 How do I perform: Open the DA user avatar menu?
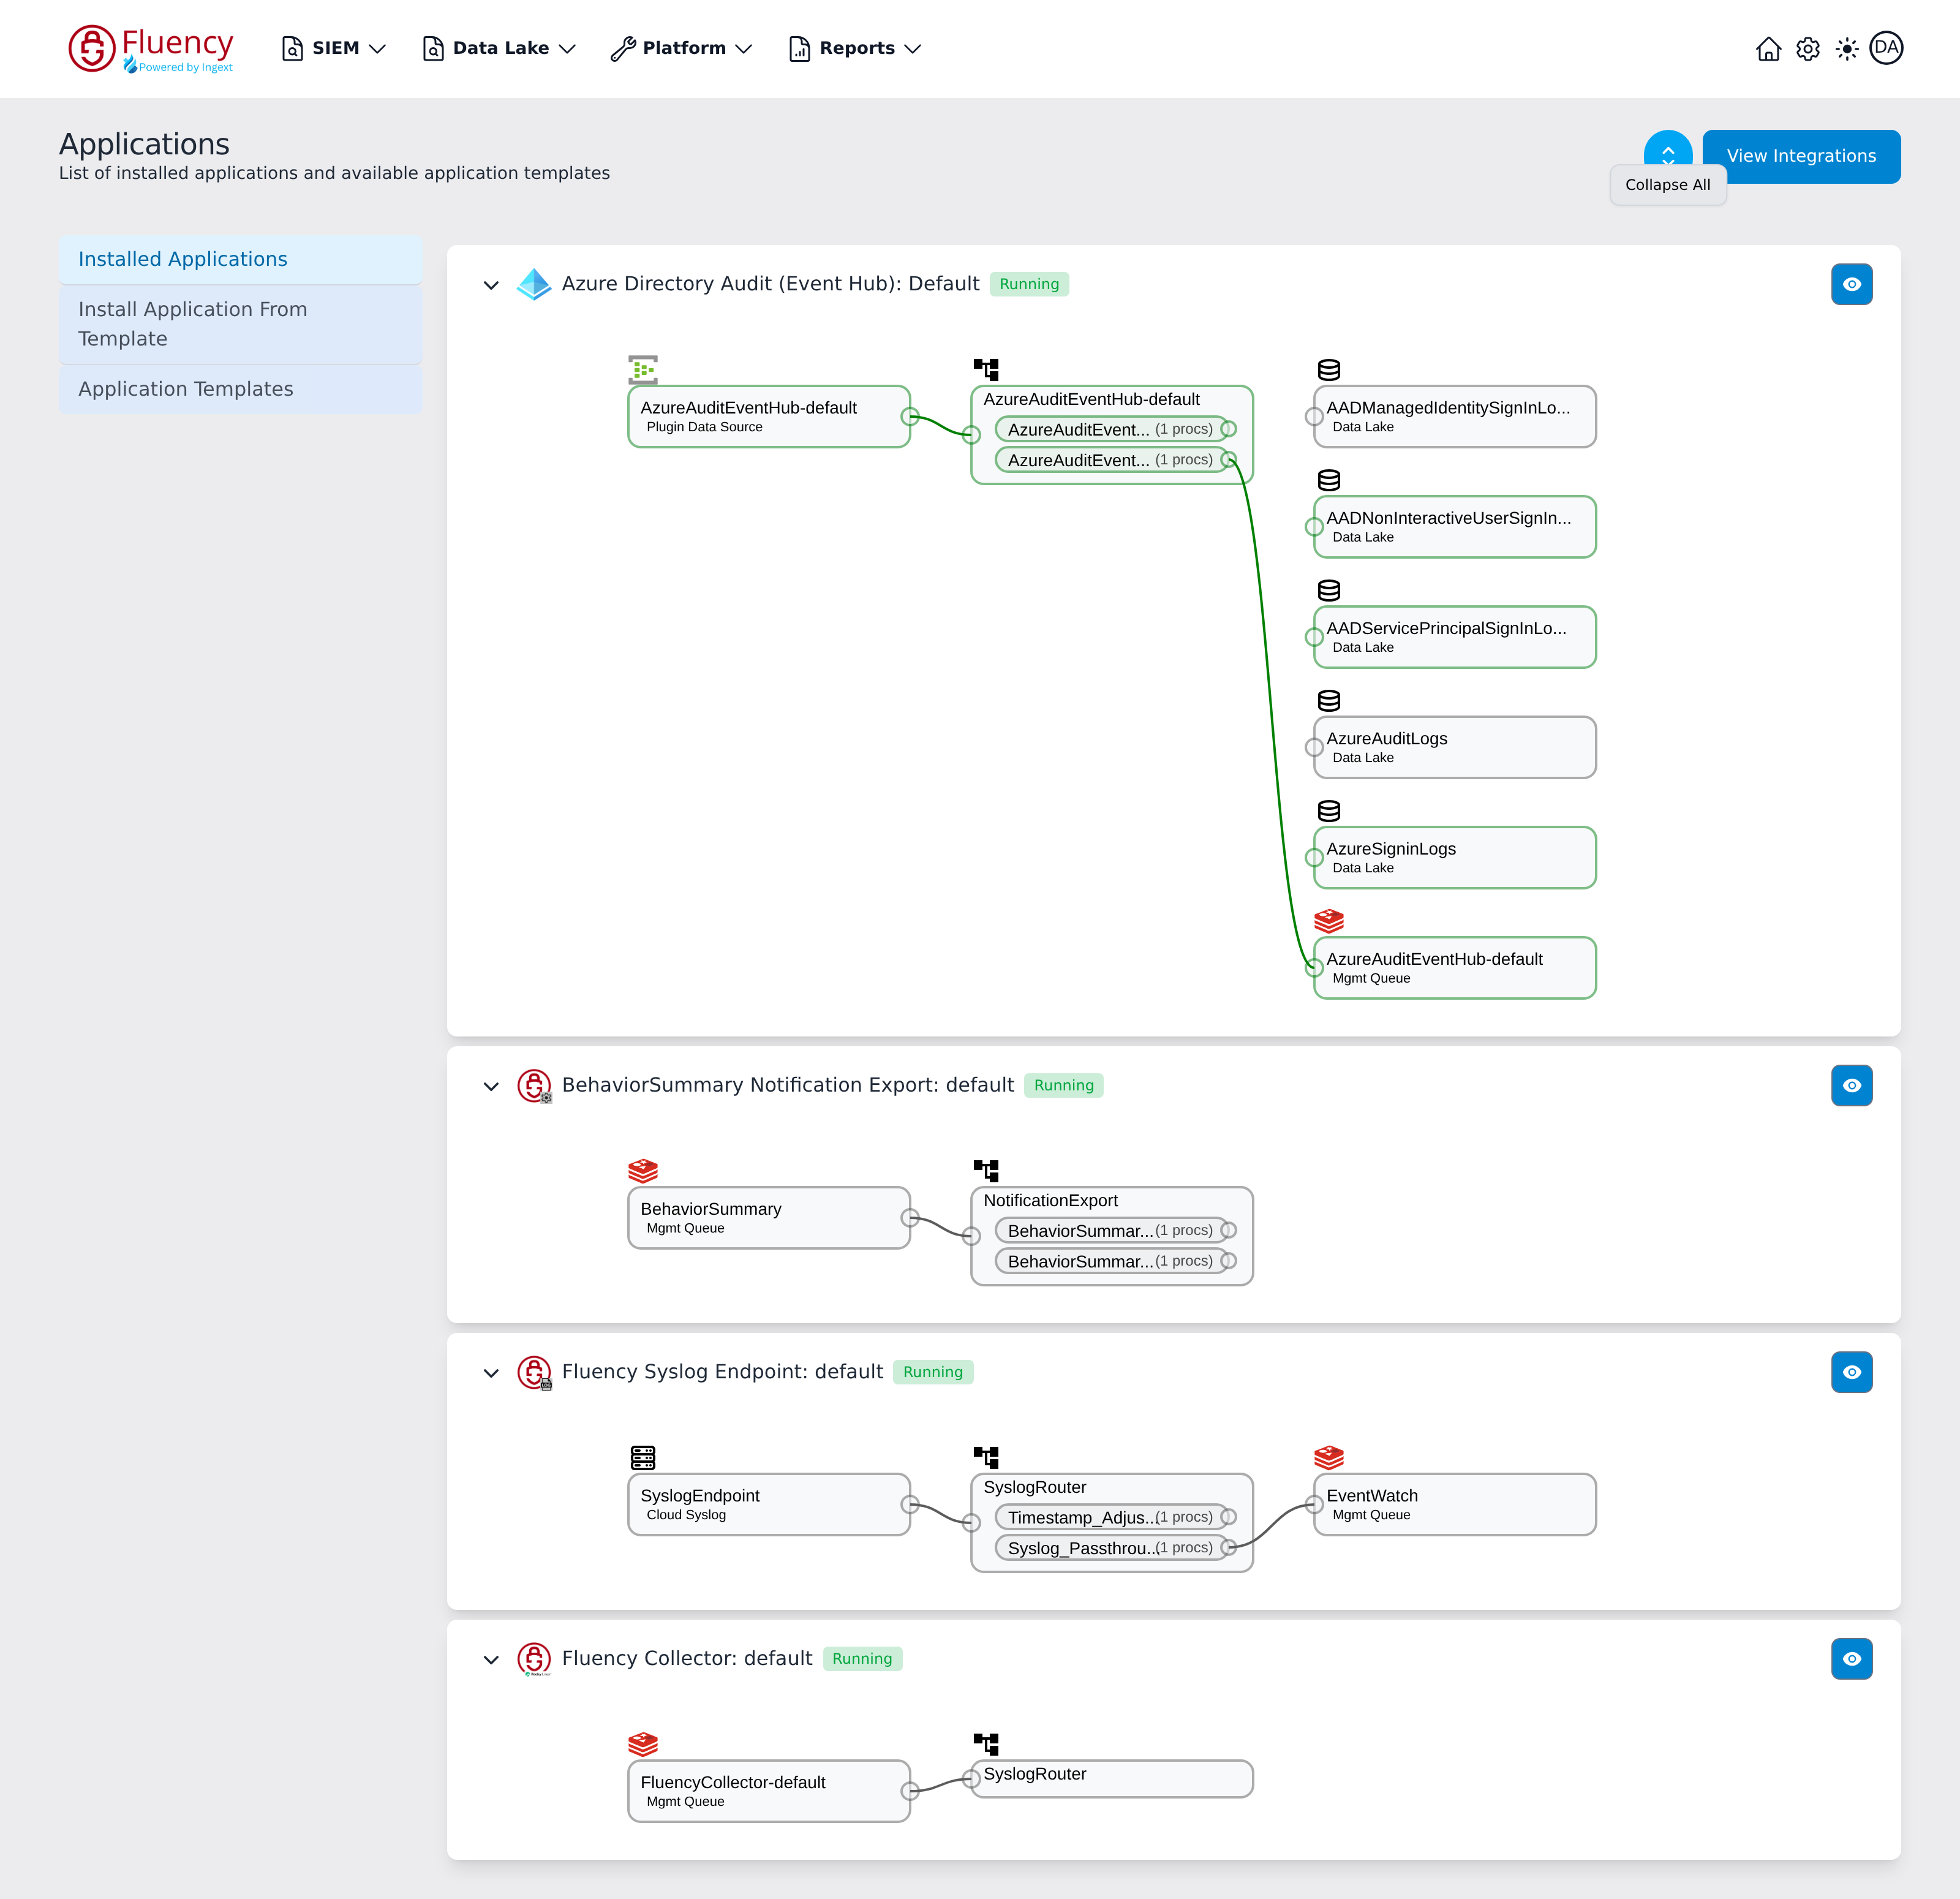pyautogui.click(x=1886, y=48)
